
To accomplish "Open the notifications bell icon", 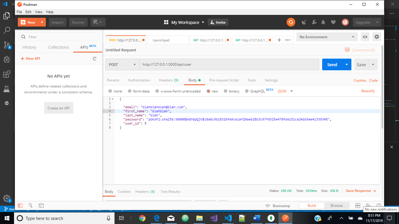I will click(x=323, y=22).
